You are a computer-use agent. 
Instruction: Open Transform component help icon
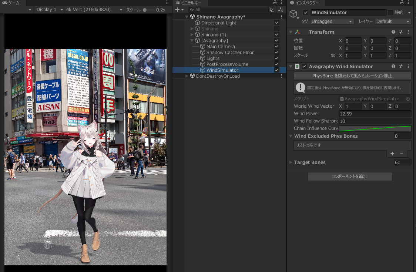[393, 32]
